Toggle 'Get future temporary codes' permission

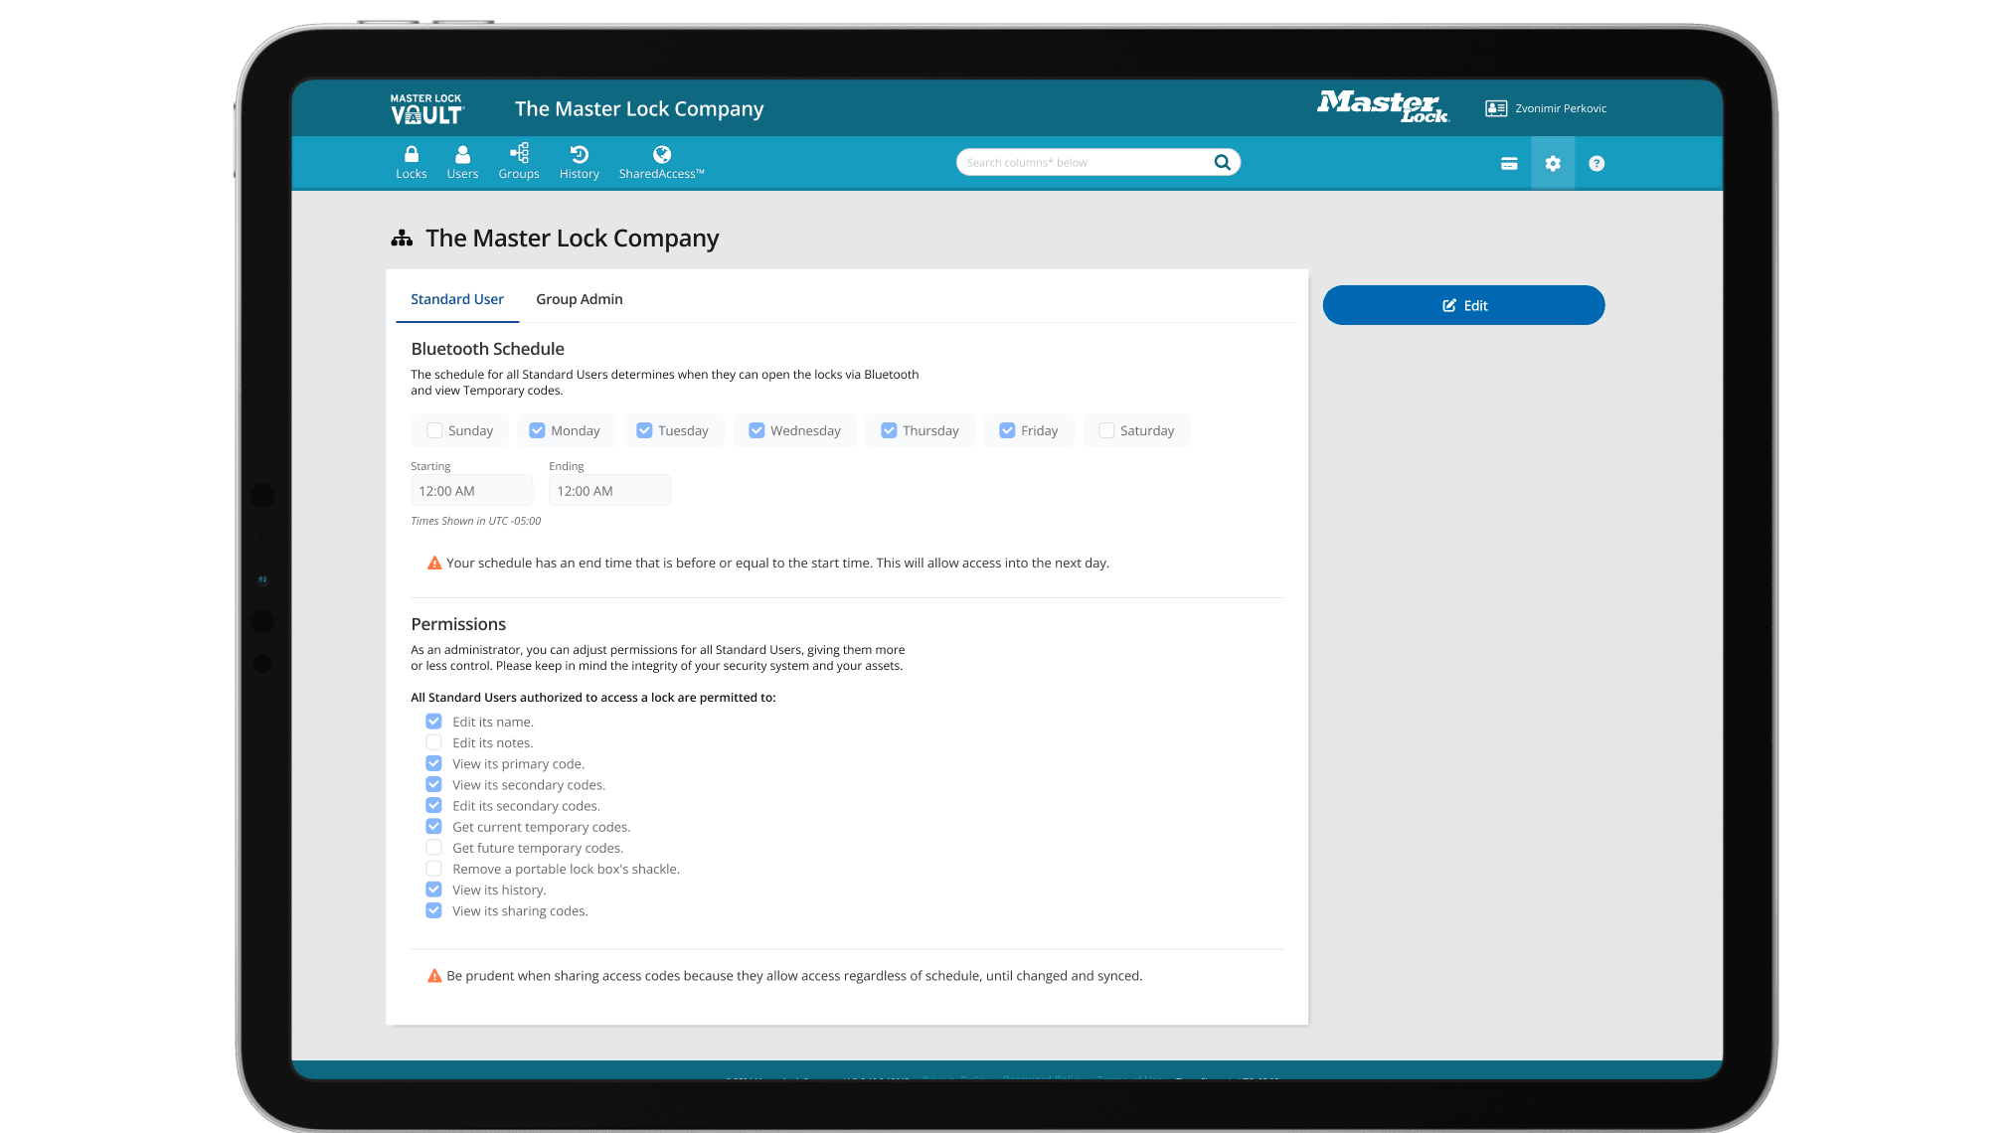433,848
